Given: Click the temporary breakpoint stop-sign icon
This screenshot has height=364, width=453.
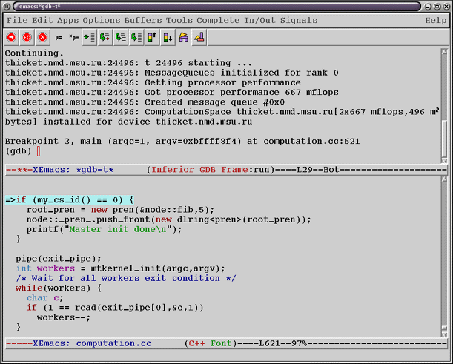Looking at the screenshot, I should [27, 37].
